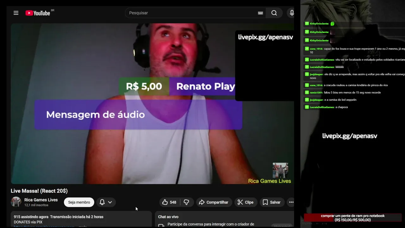The height and width of the screenshot is (228, 405).
Task: Click cone_1914 message about a cracuda roubou
Action: coord(349,85)
